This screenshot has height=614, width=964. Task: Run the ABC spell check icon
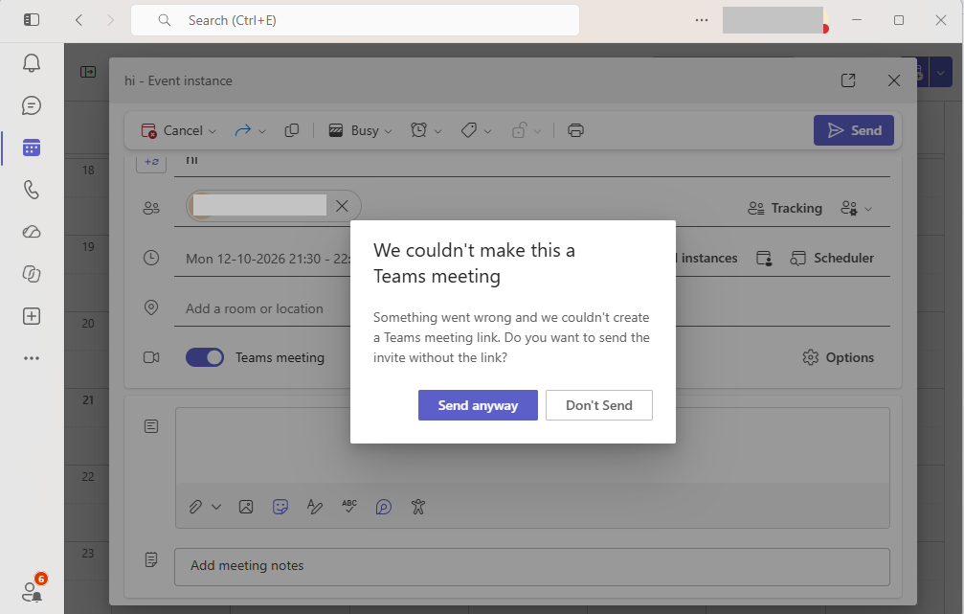click(349, 507)
